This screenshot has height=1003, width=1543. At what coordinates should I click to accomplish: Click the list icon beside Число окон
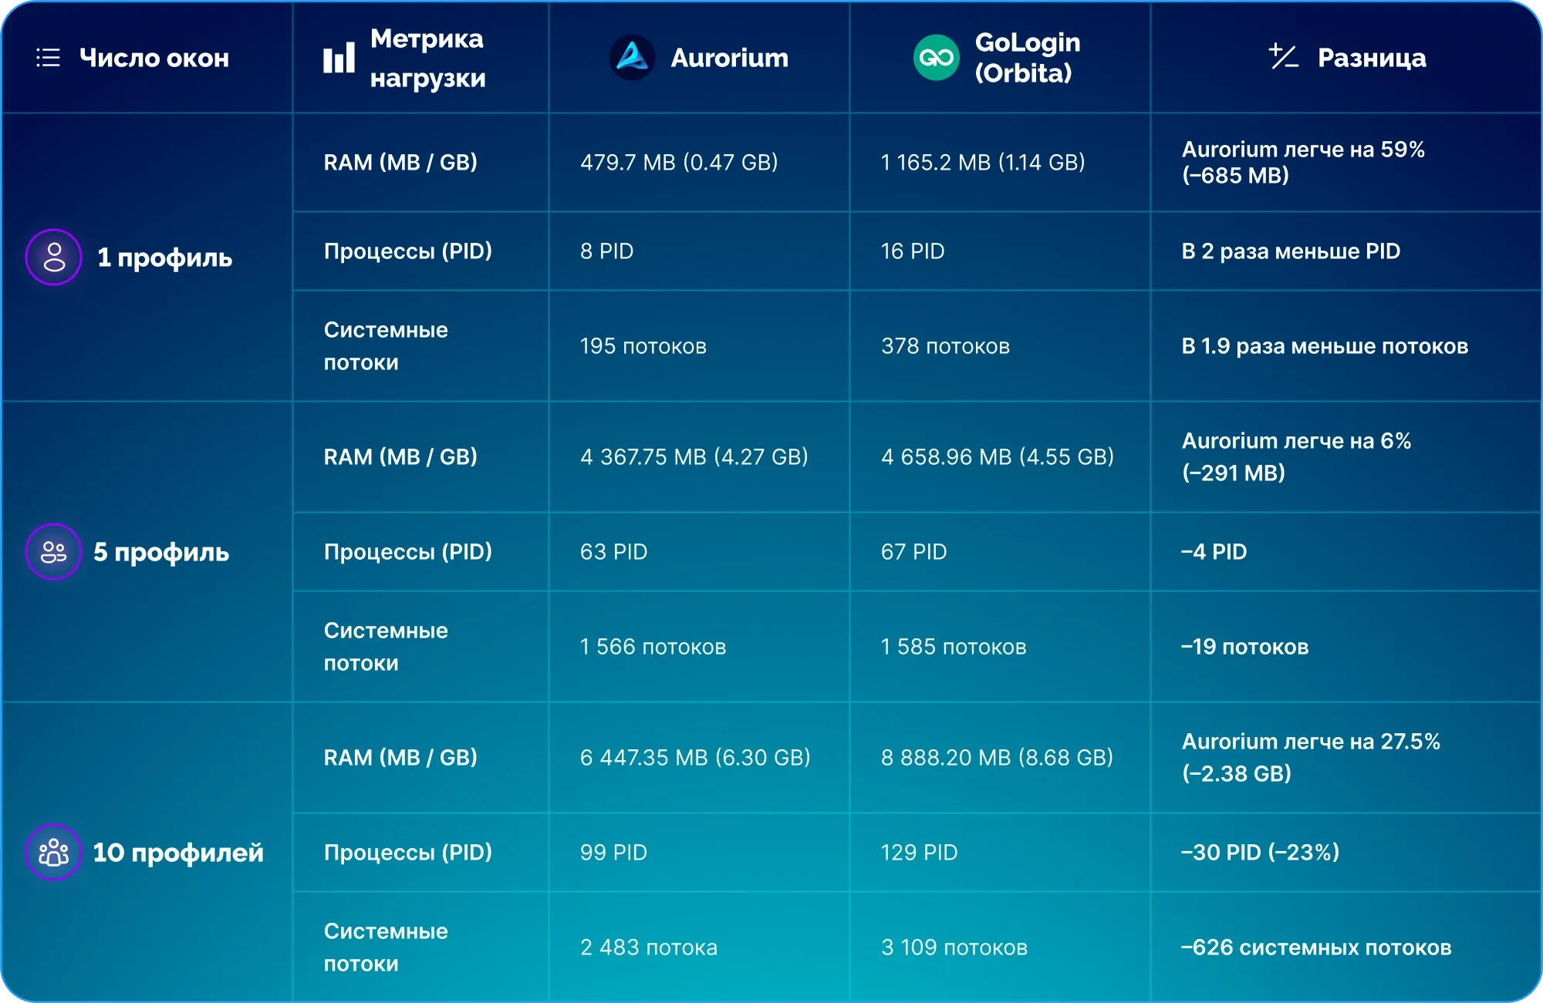point(48,58)
